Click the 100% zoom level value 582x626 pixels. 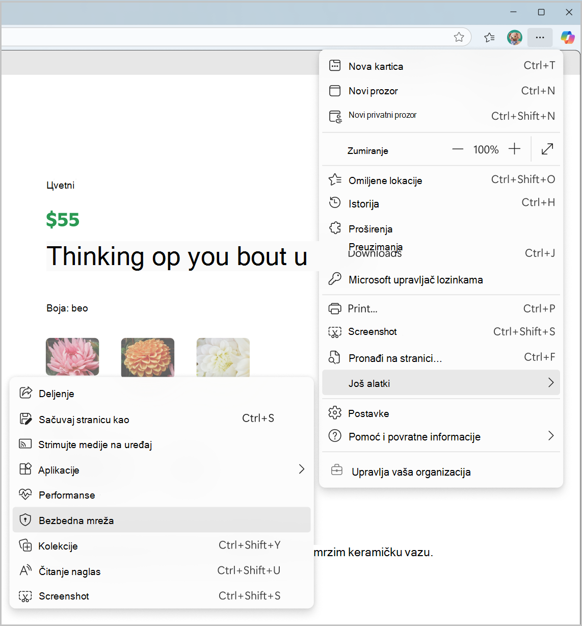point(486,149)
